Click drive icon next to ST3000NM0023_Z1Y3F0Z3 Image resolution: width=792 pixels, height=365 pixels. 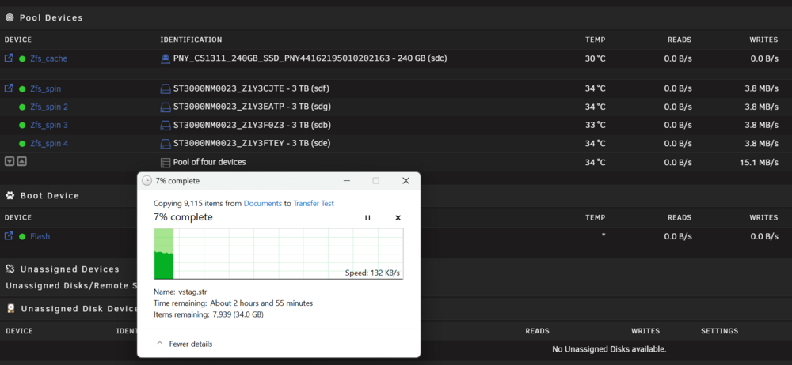coord(166,125)
